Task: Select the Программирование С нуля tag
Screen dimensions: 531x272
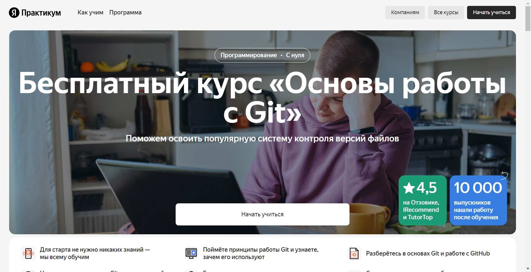Action: click(x=262, y=55)
